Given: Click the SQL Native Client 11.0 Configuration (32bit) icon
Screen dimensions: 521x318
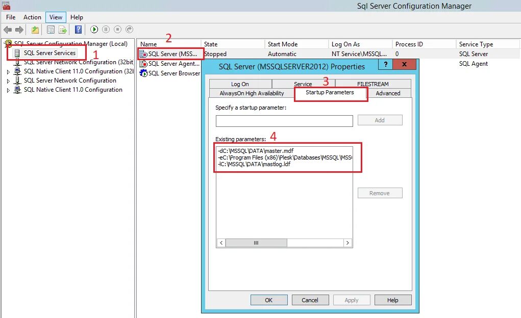Looking at the screenshot, I should pyautogui.click(x=17, y=71).
